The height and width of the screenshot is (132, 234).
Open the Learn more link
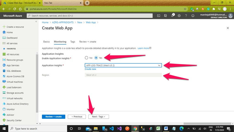click(144, 48)
